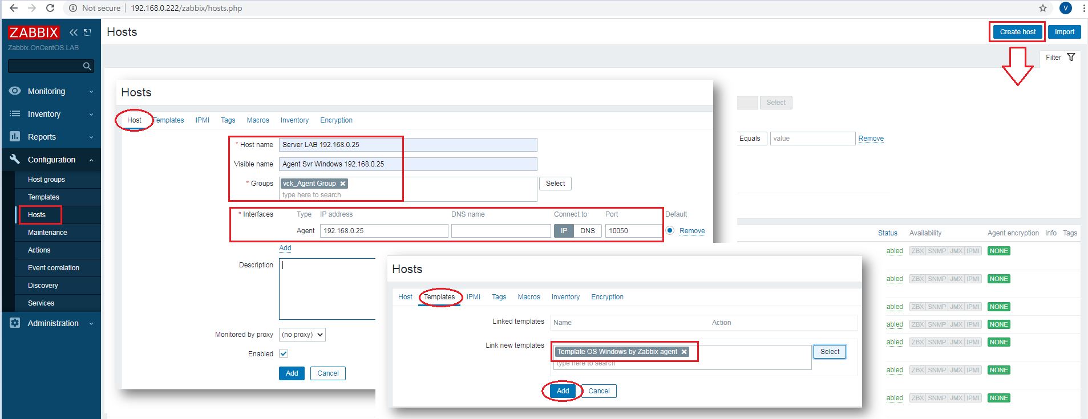Click Visible name input field
This screenshot has width=1088, height=419.
coord(408,164)
